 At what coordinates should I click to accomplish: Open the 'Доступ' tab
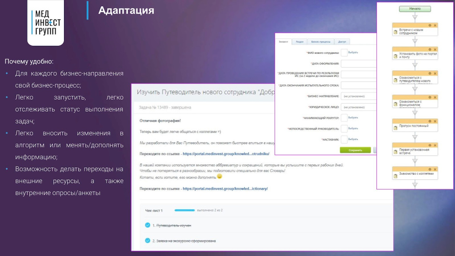point(342,41)
